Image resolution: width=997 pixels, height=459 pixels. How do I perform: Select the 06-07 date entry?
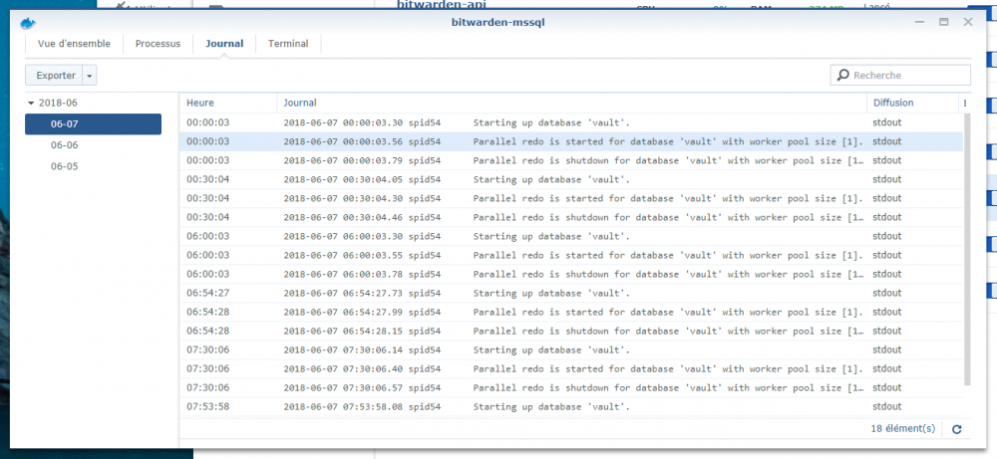point(94,124)
